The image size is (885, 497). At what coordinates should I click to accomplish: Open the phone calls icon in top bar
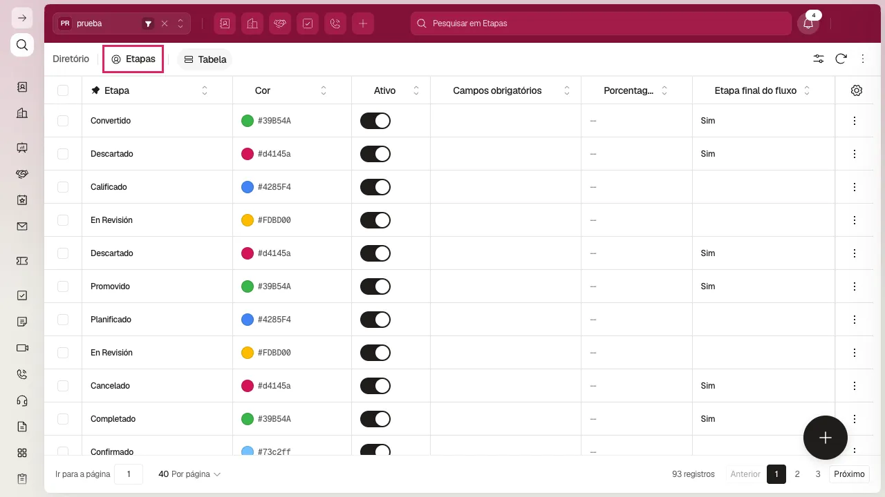point(335,23)
